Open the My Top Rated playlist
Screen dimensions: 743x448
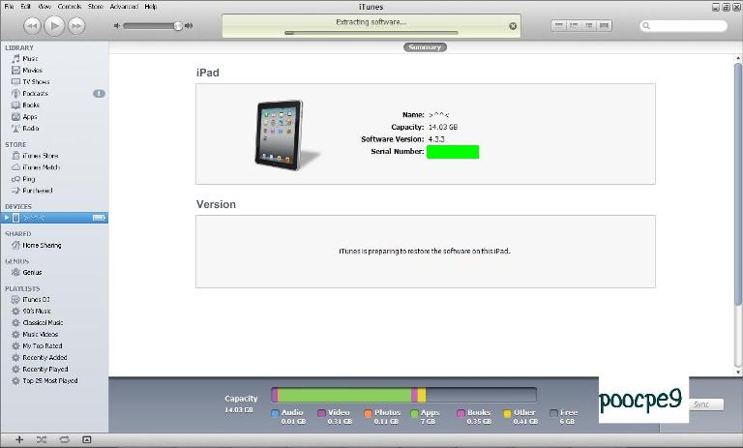coord(43,346)
